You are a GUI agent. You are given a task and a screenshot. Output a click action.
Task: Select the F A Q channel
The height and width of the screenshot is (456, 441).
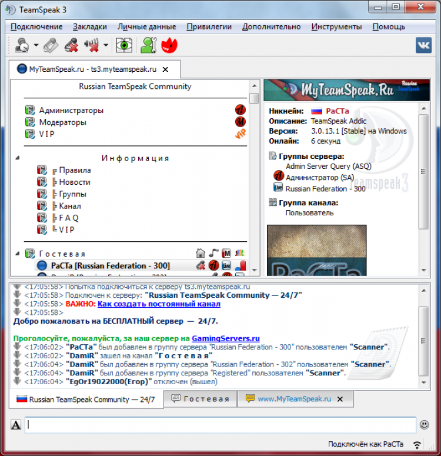69,218
